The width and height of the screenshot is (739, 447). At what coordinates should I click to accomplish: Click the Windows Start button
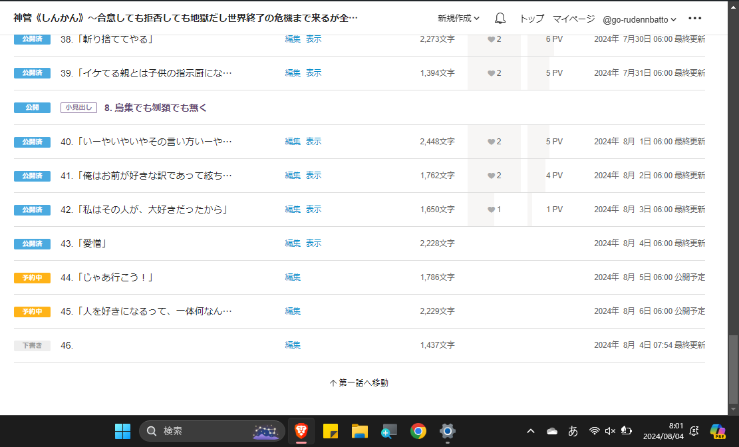pyautogui.click(x=122, y=431)
